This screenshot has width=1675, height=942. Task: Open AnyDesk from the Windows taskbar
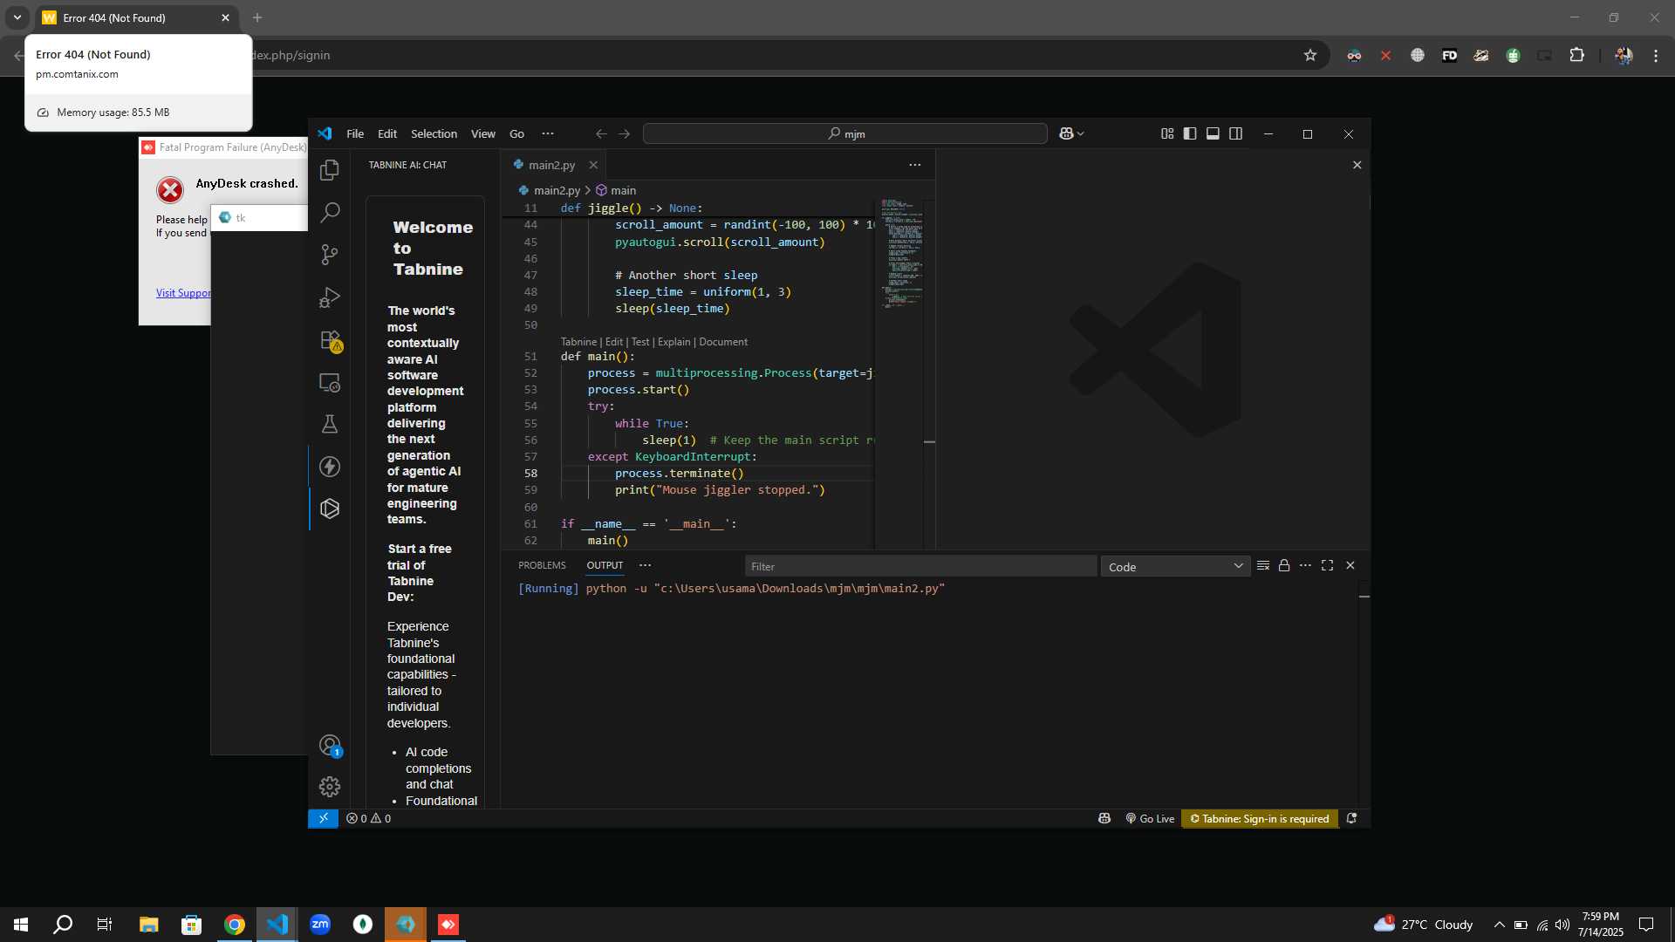tap(448, 925)
